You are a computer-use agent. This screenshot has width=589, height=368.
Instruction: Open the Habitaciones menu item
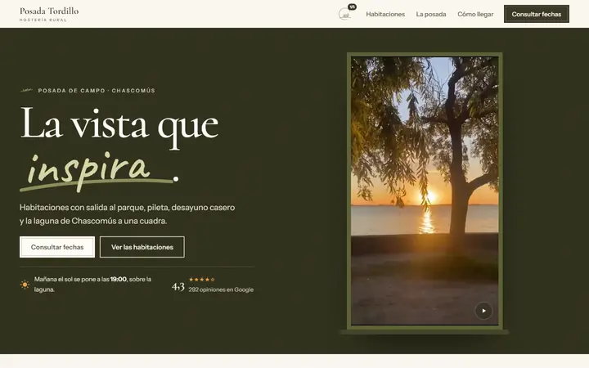385,14
